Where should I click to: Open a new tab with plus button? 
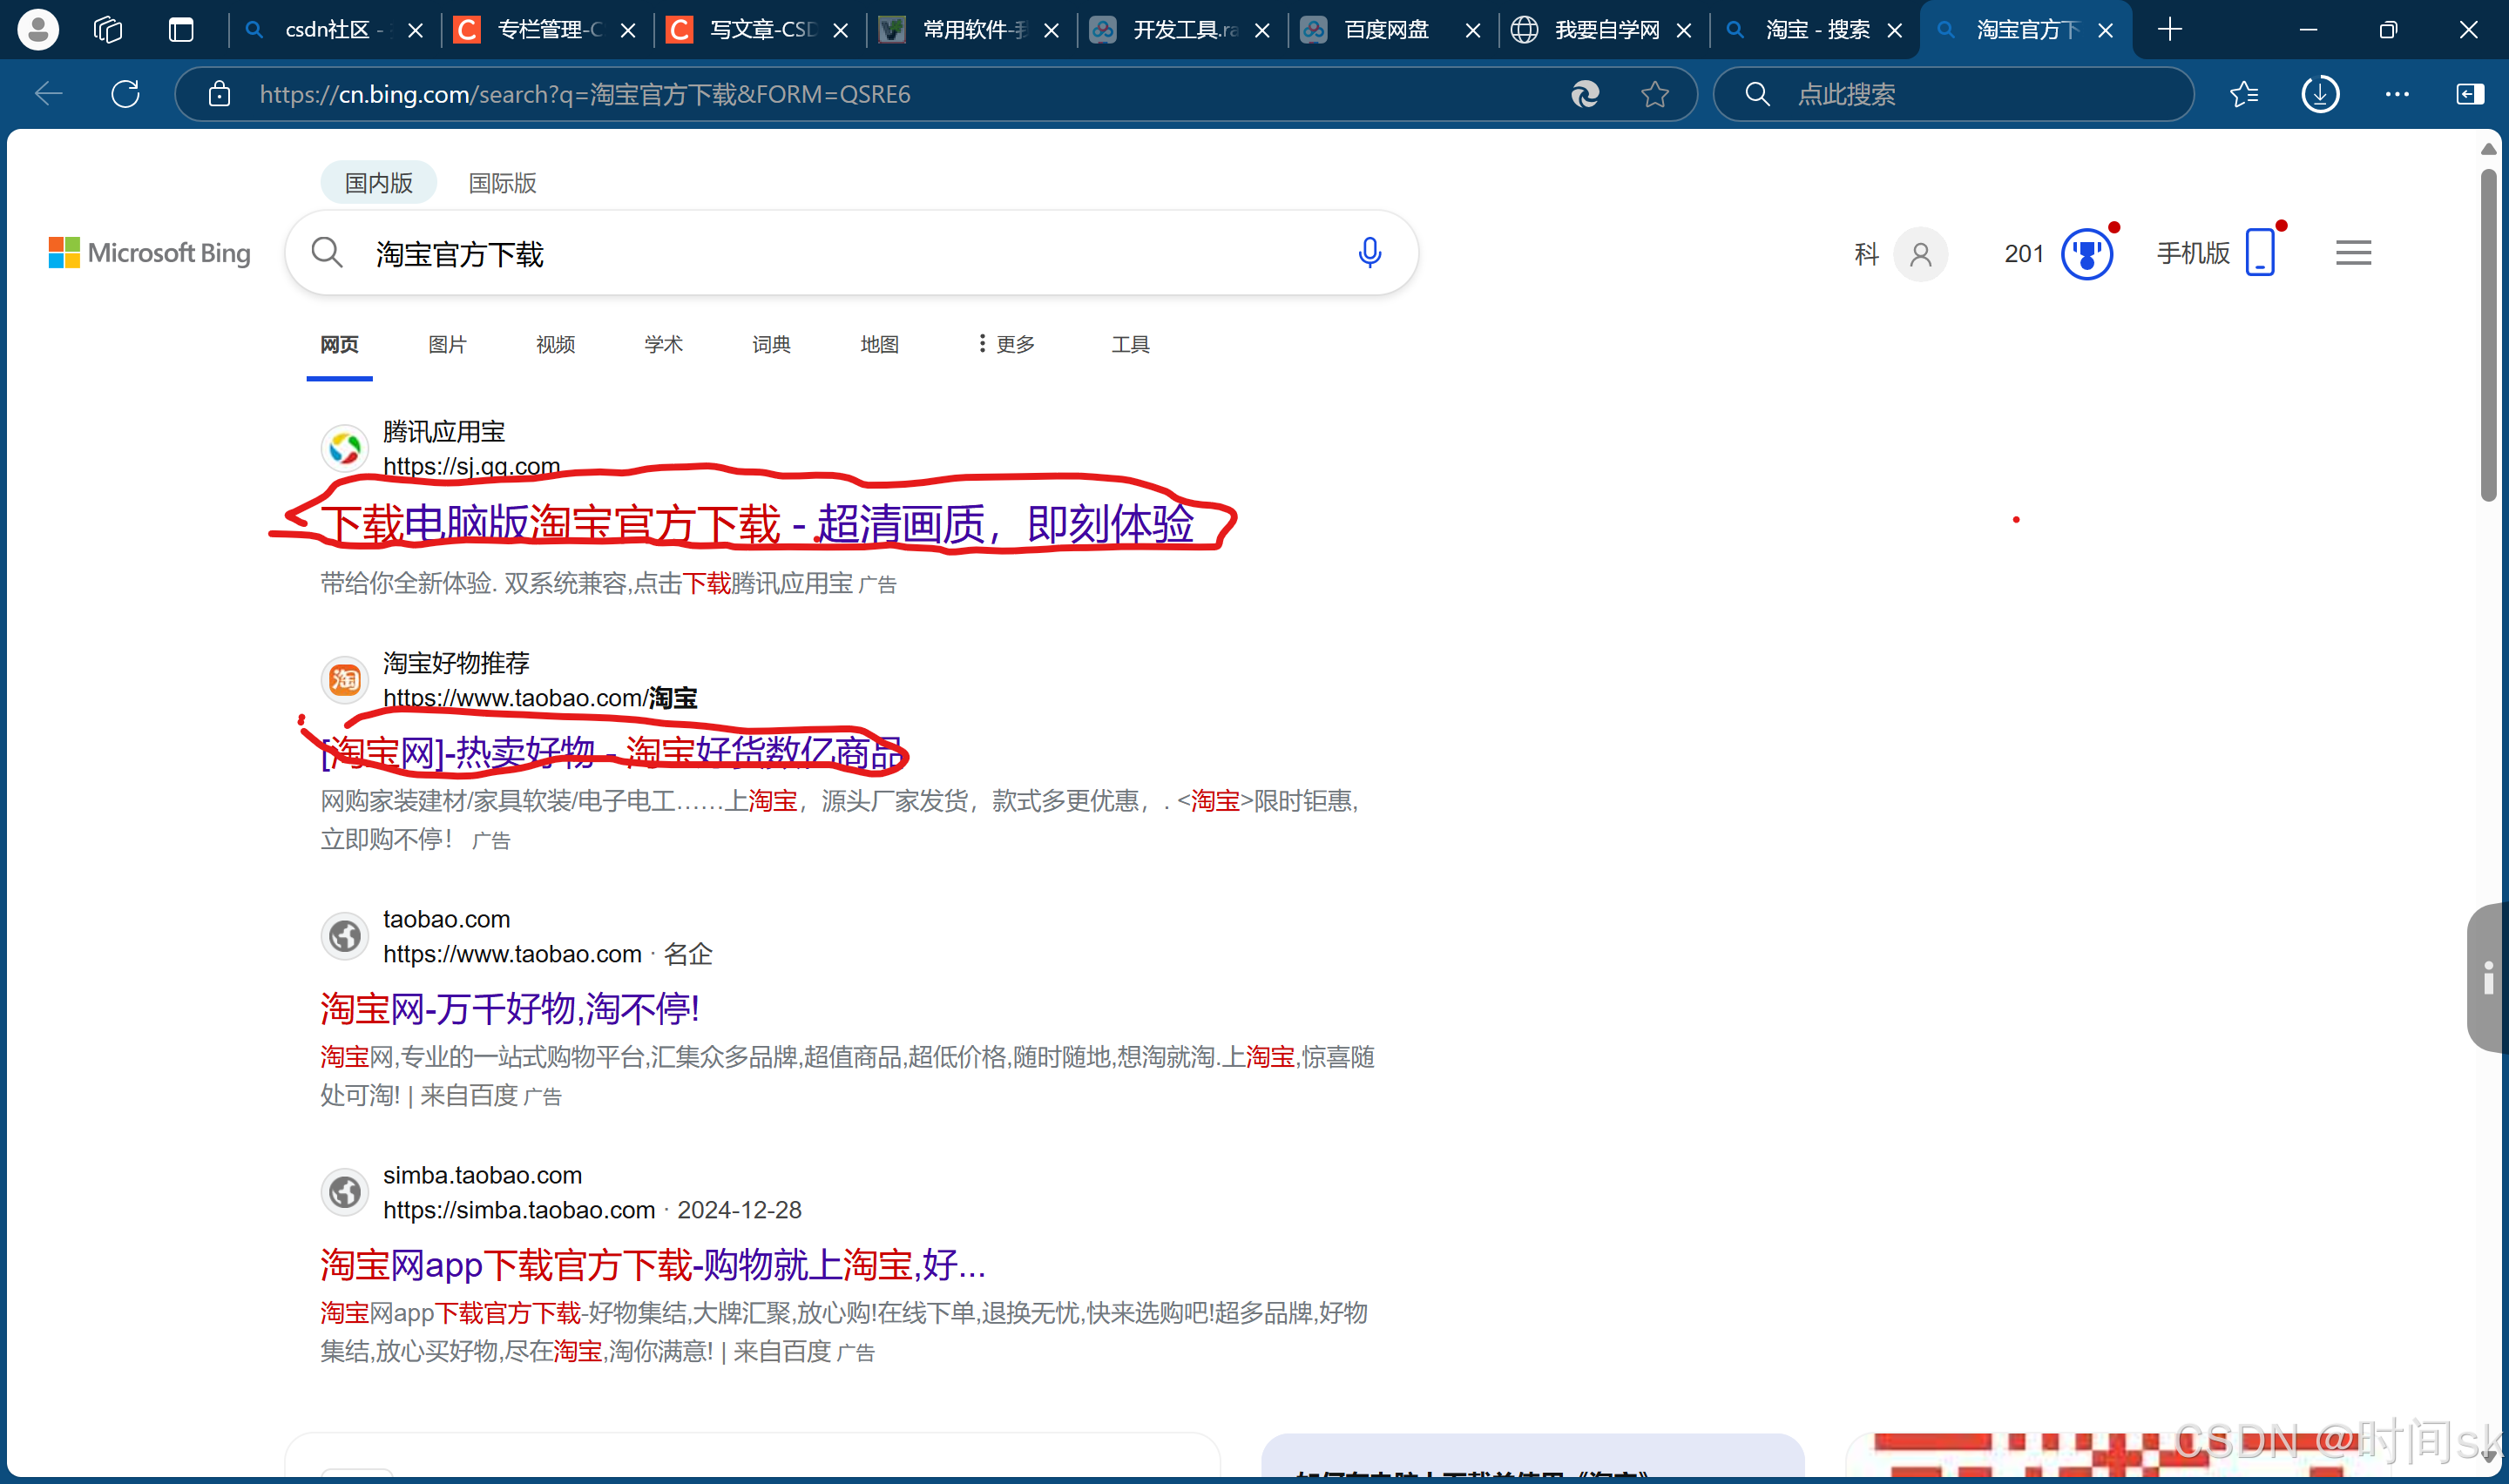[2169, 29]
